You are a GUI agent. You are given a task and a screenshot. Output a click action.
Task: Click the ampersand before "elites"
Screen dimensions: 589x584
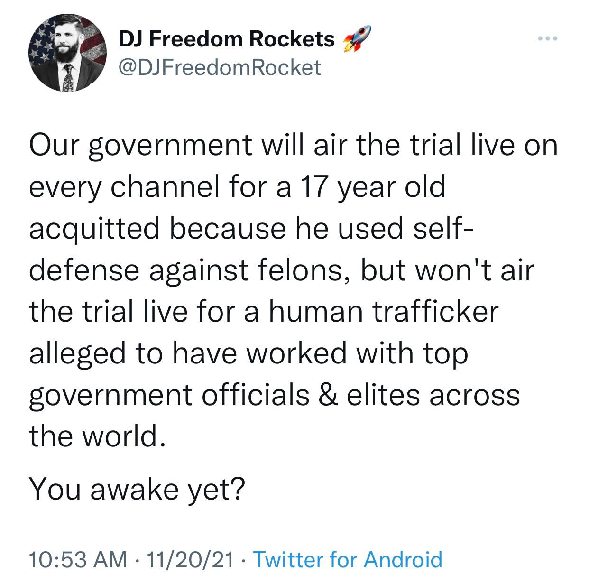point(326,395)
